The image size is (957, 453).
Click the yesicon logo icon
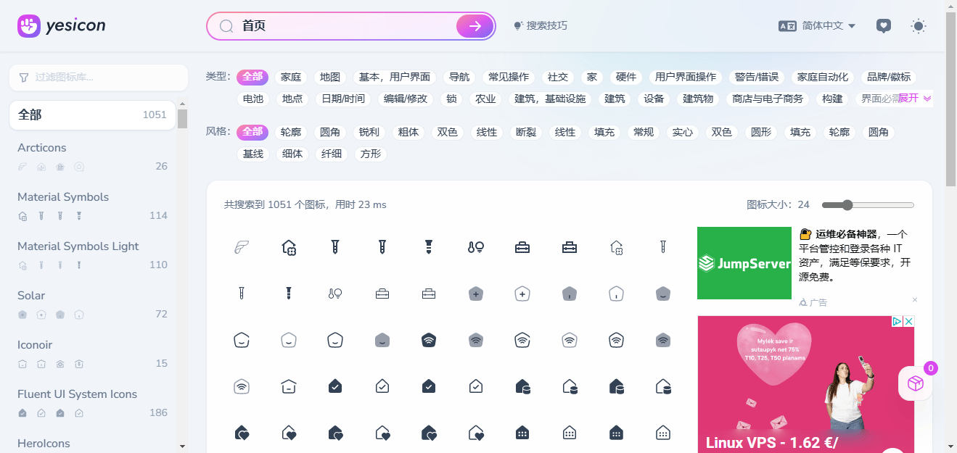29,26
